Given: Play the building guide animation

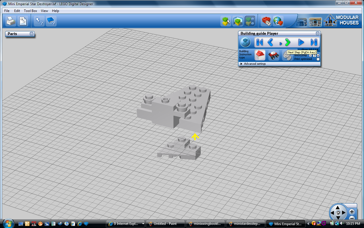Looking at the screenshot, I should coord(301,42).
